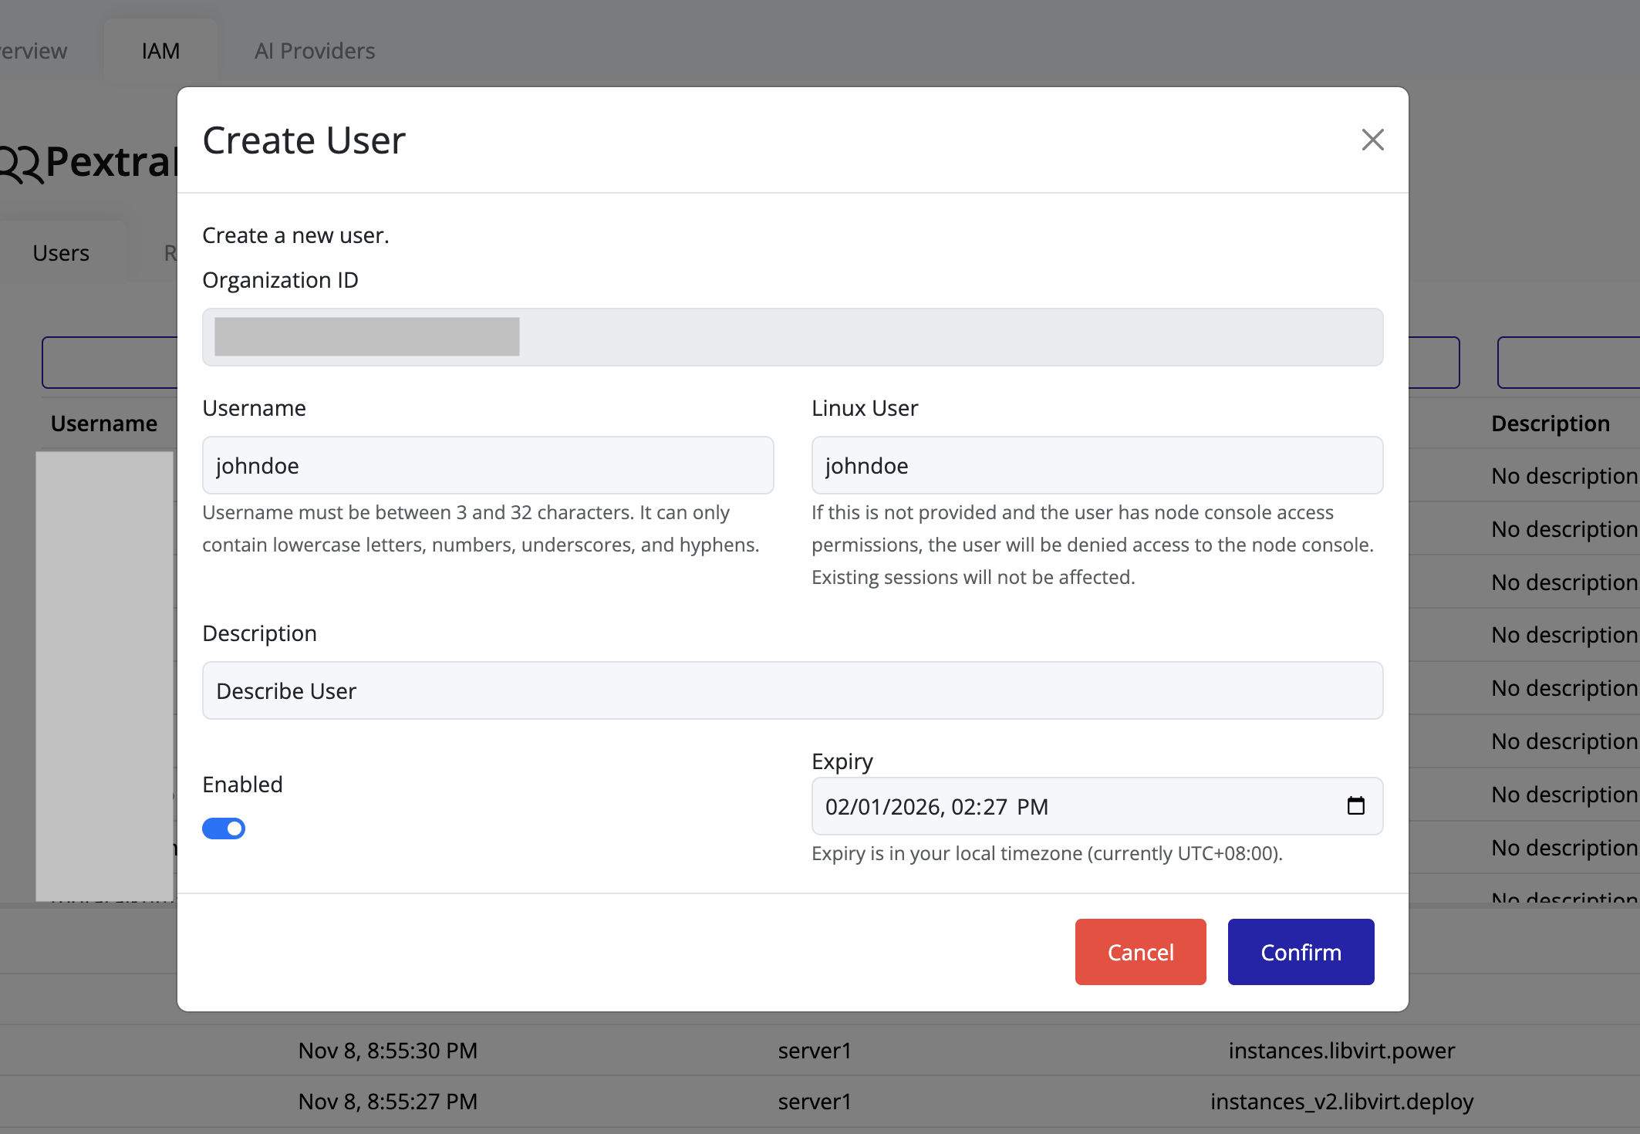1640x1134 pixels.
Task: Disable the Enabled toggle switch
Action: (x=223, y=828)
